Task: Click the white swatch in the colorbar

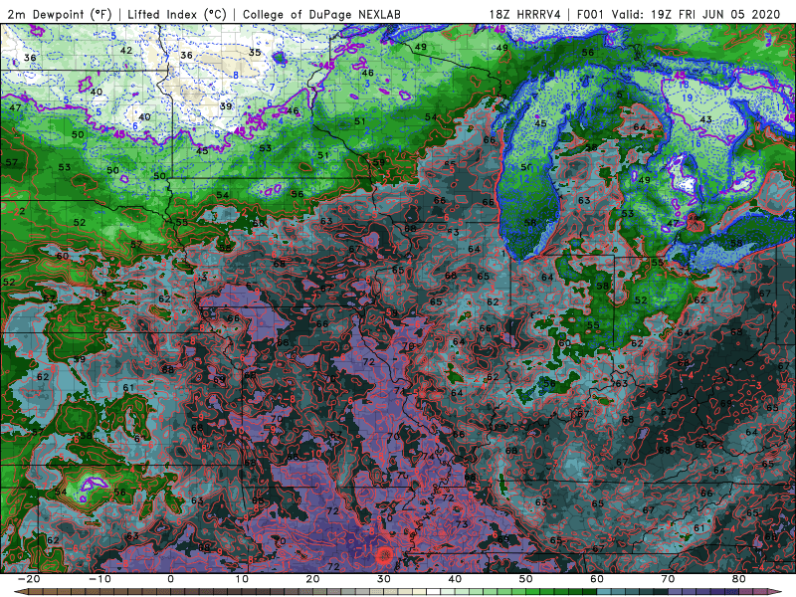Action: tap(434, 592)
